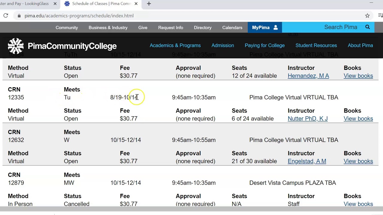Click the In Person method text
This screenshot has height=215, width=383.
(20, 204)
